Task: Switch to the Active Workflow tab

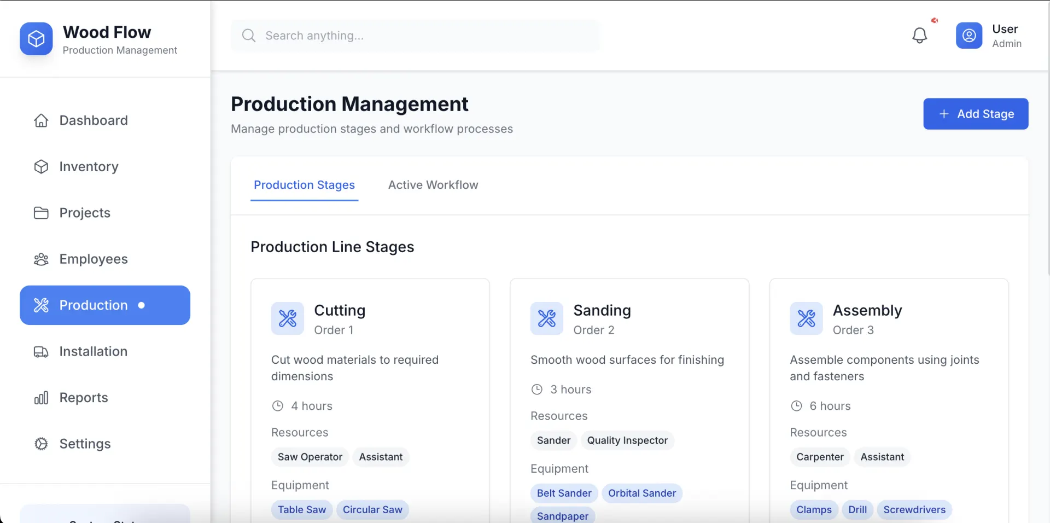Action: tap(433, 185)
